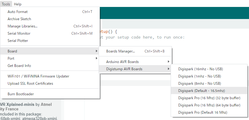Launch the Serial Plotter

50,41
